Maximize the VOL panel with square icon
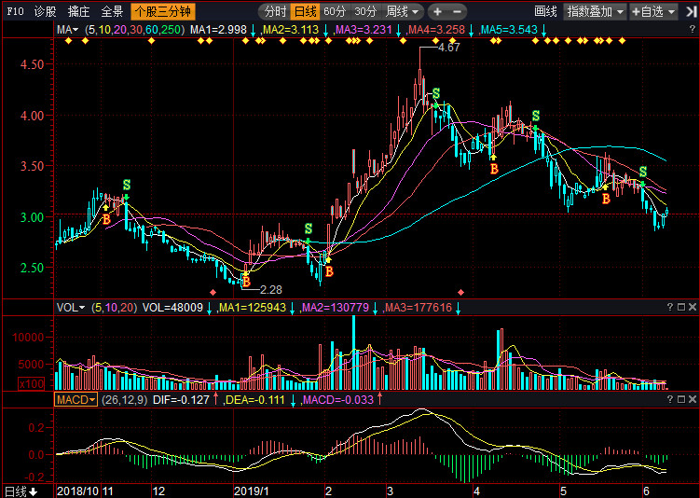This screenshot has height=498, width=700. tap(680, 307)
